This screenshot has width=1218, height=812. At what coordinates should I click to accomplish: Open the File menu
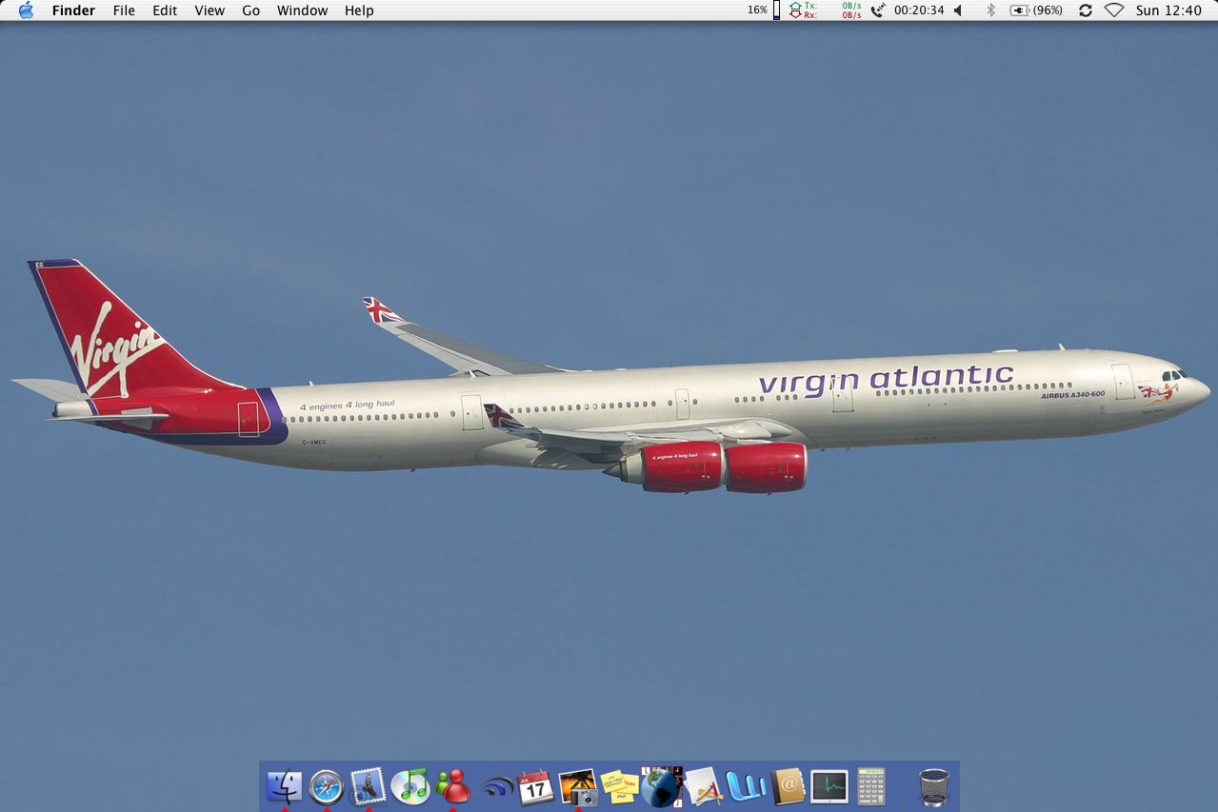click(x=124, y=10)
